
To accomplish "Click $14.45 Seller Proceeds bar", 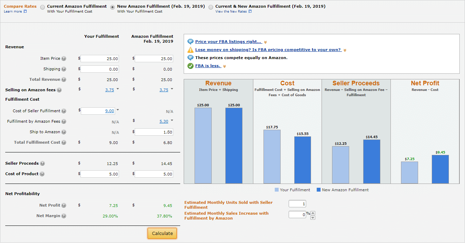I will pyautogui.click(x=372, y=162).
